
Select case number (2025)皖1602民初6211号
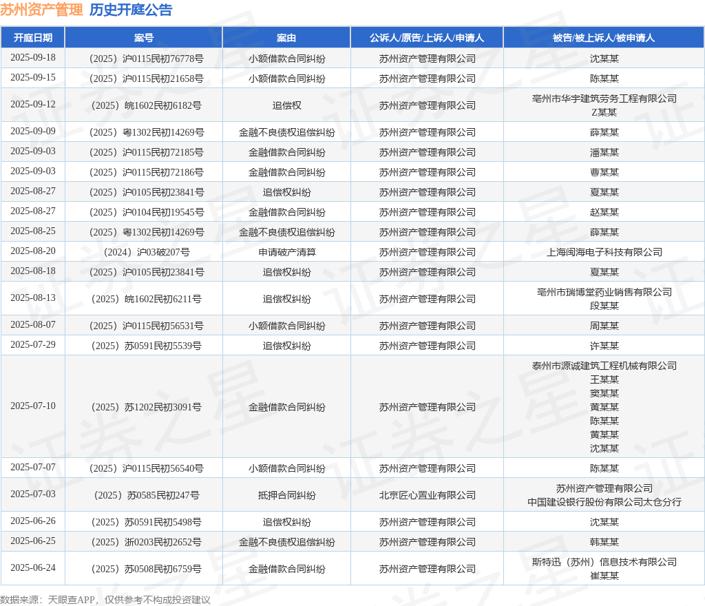click(146, 299)
